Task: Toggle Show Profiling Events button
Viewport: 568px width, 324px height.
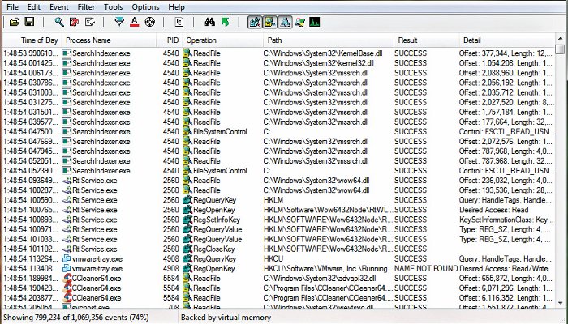Action: [315, 22]
